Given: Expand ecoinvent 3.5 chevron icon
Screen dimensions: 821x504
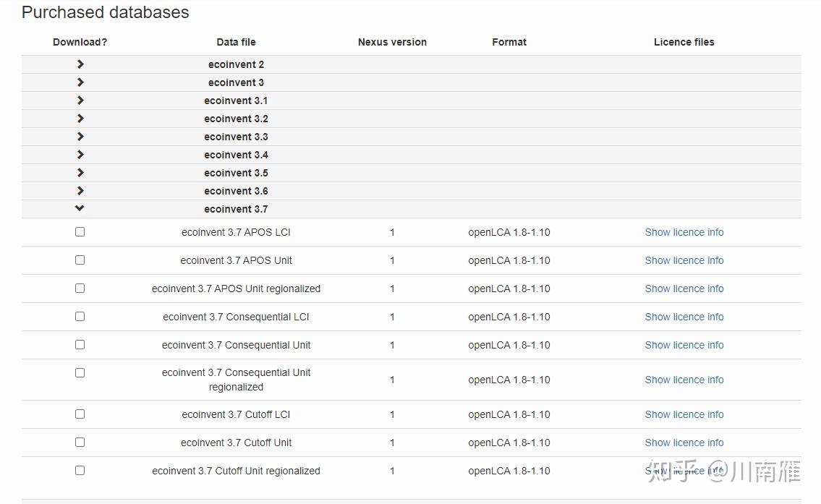Looking at the screenshot, I should pyautogui.click(x=80, y=173).
